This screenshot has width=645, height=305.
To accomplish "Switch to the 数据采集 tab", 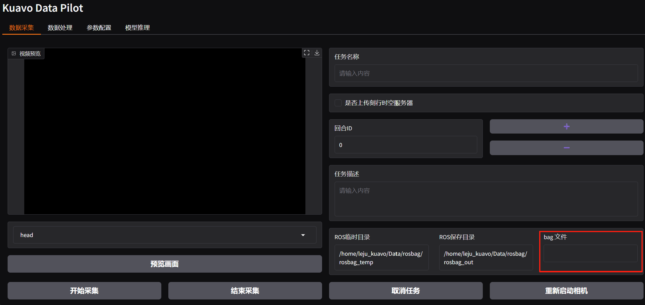I will (x=22, y=28).
